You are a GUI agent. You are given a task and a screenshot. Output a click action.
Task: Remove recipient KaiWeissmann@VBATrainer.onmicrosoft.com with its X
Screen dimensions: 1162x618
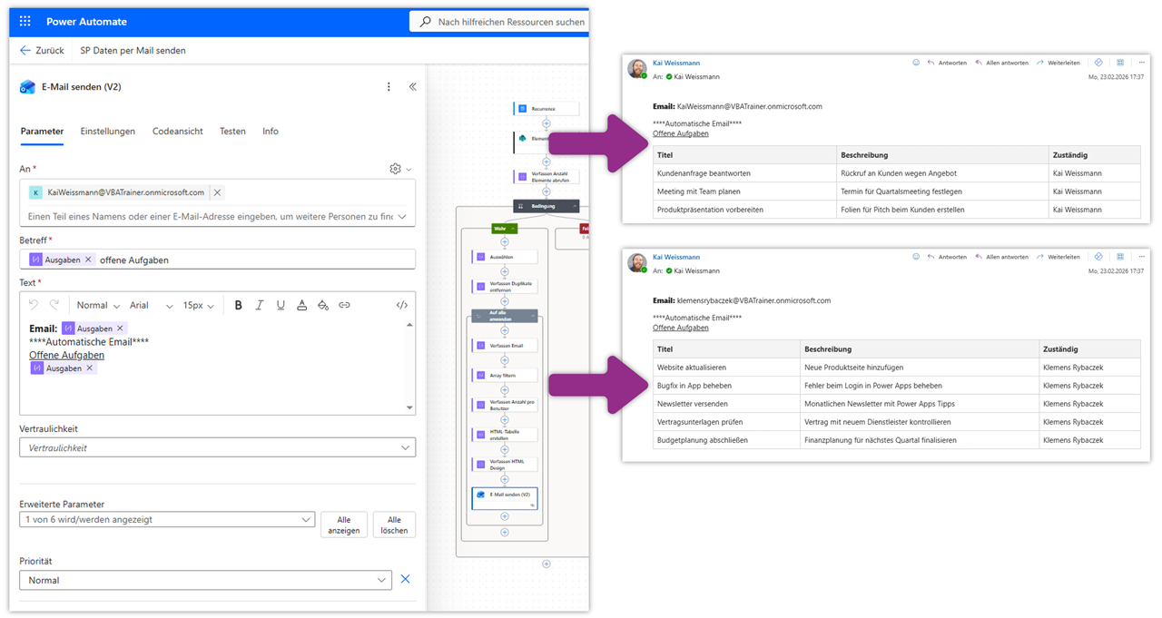coord(217,192)
